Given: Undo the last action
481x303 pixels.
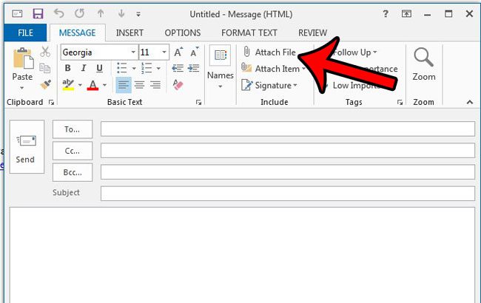Looking at the screenshot, I should click(59, 13).
